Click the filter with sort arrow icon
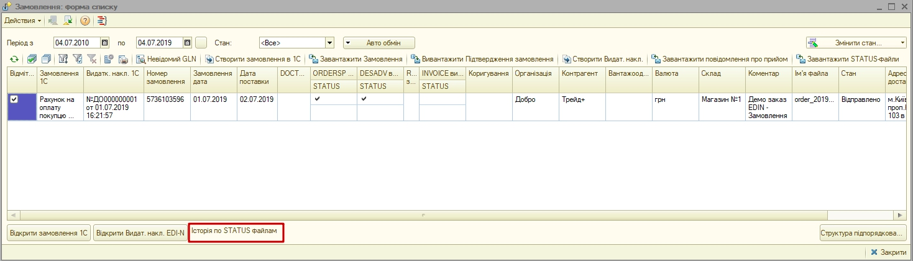This screenshot has height=261, width=913. 63,59
